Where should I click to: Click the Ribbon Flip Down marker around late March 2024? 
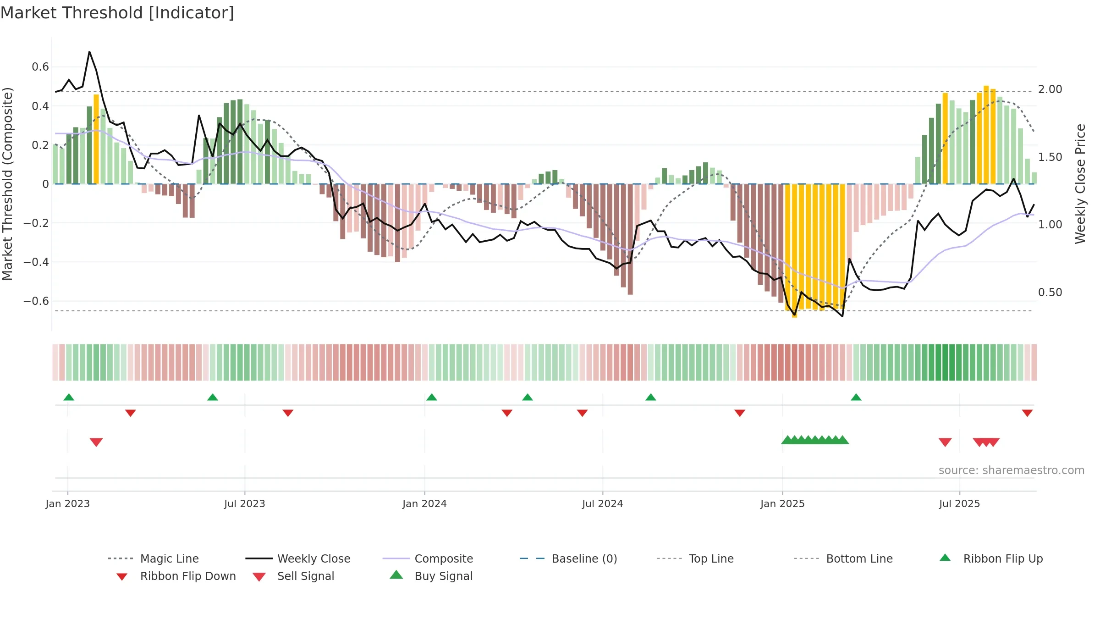[507, 413]
